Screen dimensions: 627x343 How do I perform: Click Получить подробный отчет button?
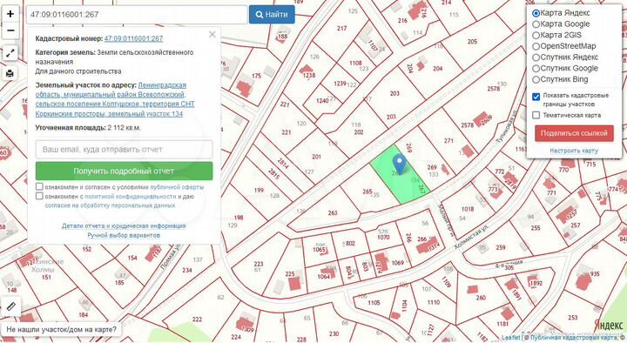pyautogui.click(x=124, y=171)
